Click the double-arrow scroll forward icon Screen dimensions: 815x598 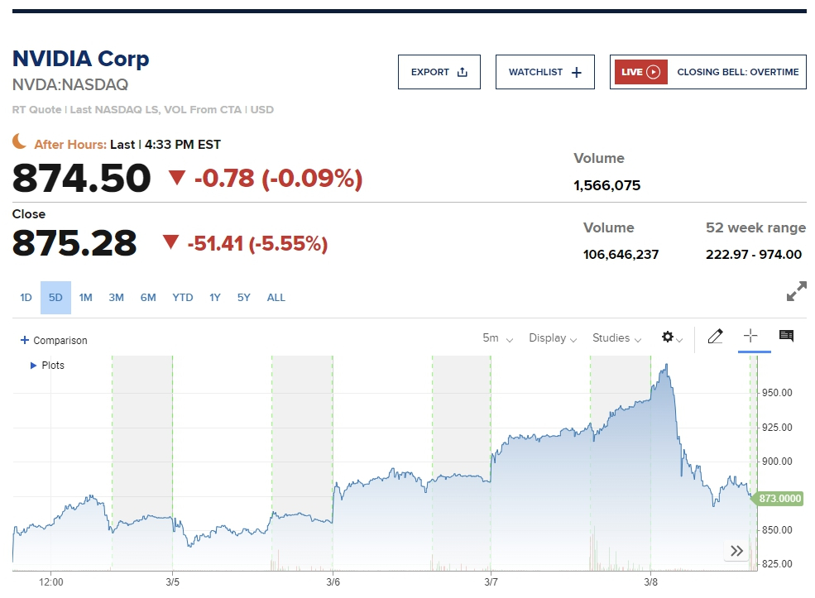tap(736, 551)
